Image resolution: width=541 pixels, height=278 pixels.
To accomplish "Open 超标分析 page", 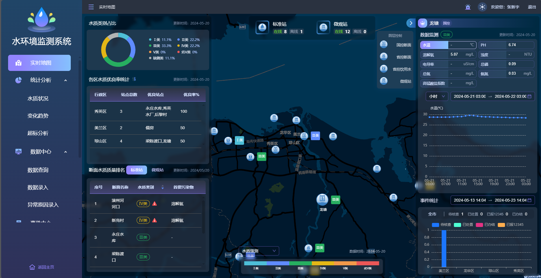I will [38, 133].
